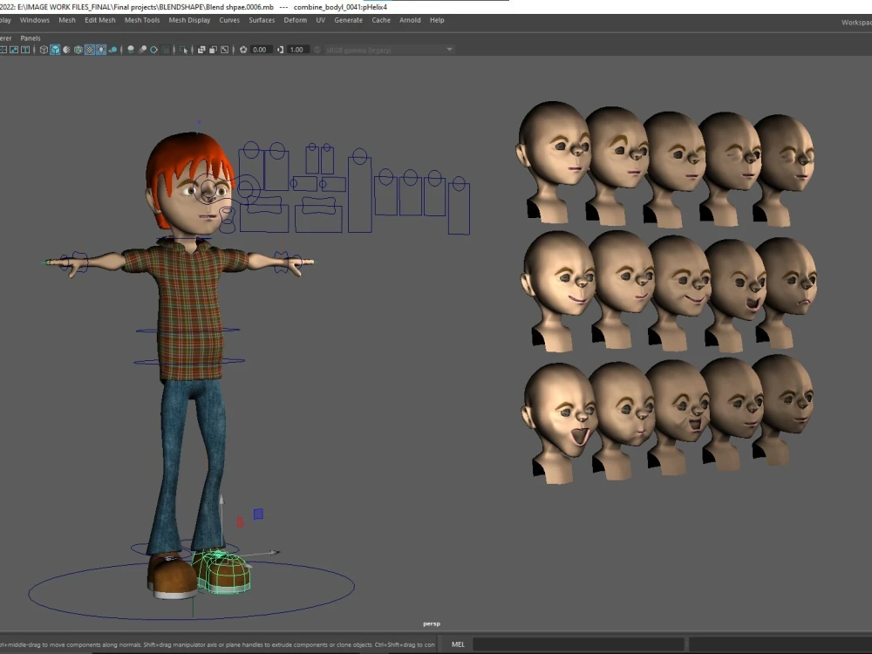Open the Panels menu
The height and width of the screenshot is (654, 872).
pos(31,37)
